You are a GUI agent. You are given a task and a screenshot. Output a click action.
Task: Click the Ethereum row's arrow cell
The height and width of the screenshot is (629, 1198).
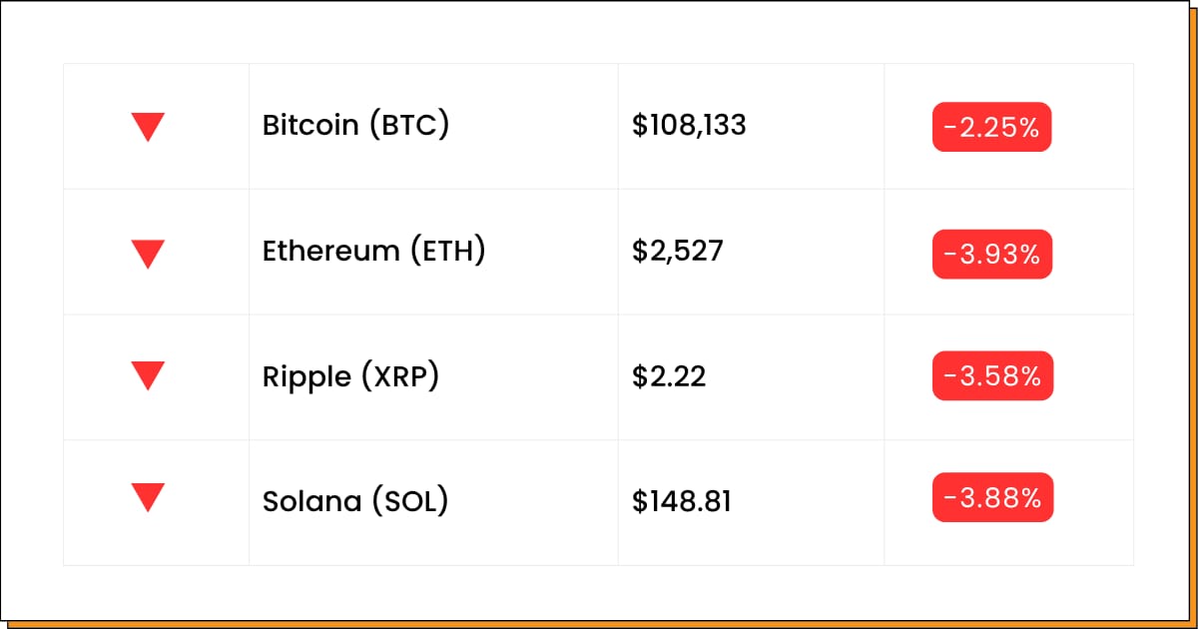pyautogui.click(x=157, y=252)
